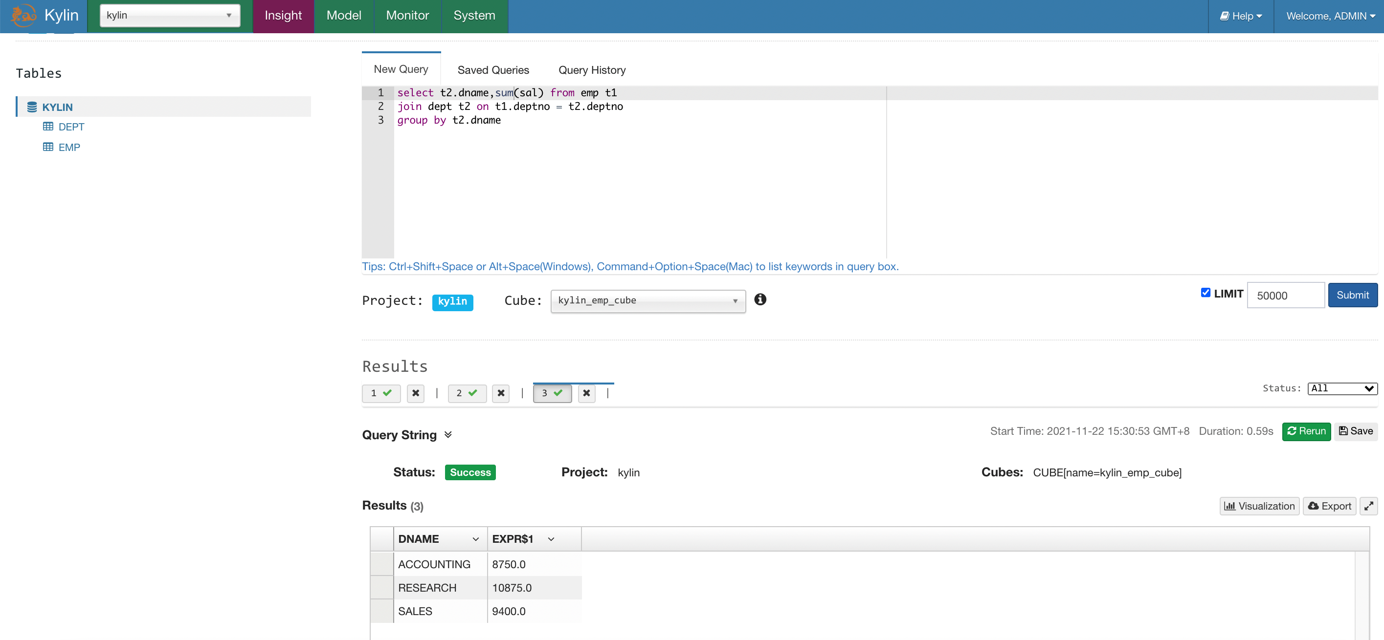Click line number 2 in editor gutter
1384x640 pixels.
click(380, 107)
